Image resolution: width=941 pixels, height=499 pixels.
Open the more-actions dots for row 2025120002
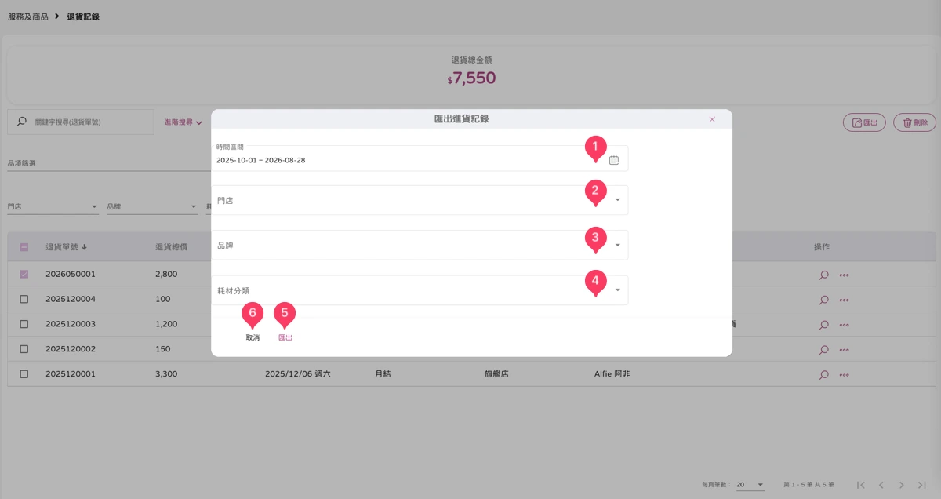(844, 349)
